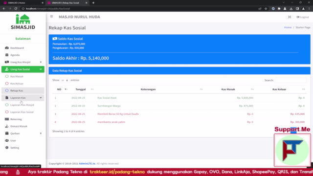313x176 pixels.
Task: Sort table by Tanggal column
Action: [x=82, y=89]
